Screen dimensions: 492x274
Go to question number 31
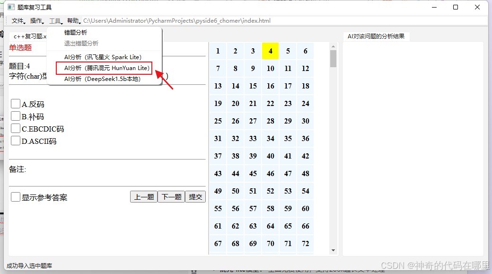point(218,138)
